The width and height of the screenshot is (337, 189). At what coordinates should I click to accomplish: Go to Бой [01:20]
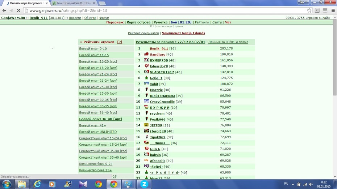click(x=181, y=22)
